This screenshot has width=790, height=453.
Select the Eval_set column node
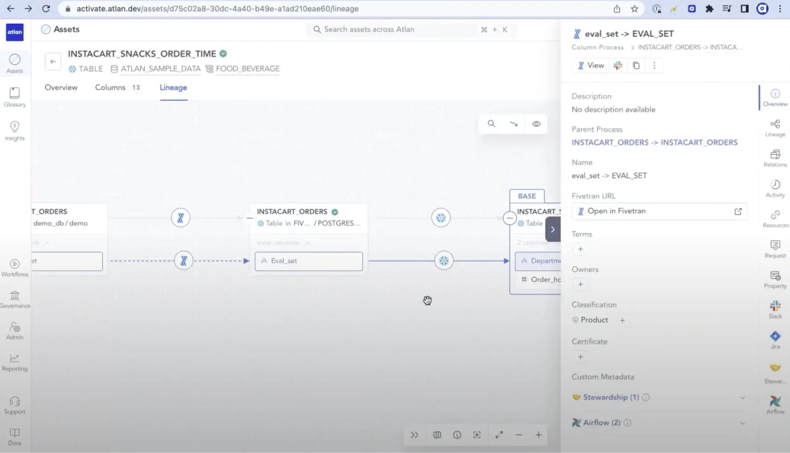309,261
